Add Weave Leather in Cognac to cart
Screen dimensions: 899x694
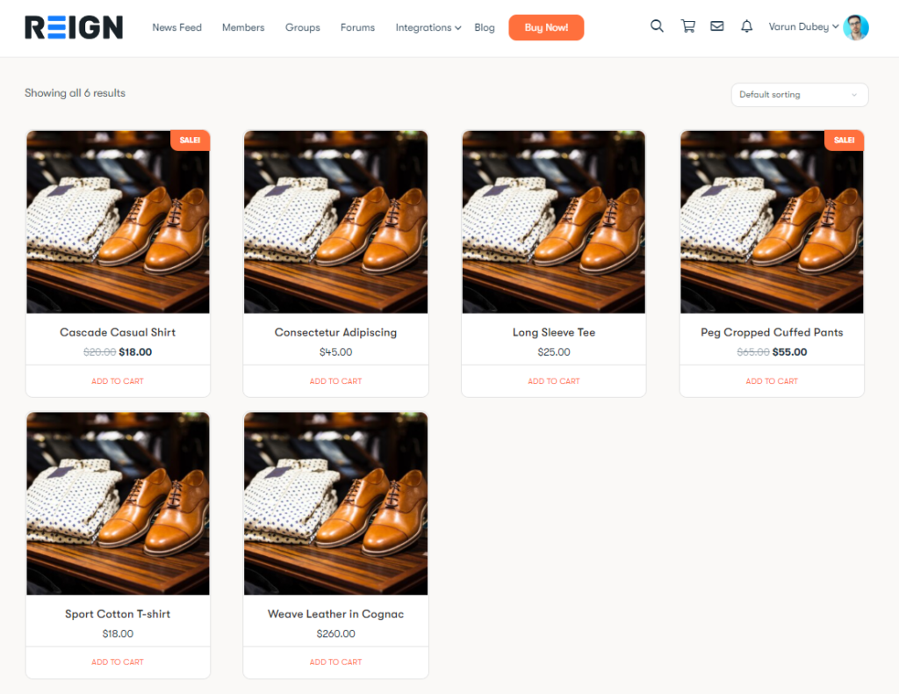coord(335,662)
